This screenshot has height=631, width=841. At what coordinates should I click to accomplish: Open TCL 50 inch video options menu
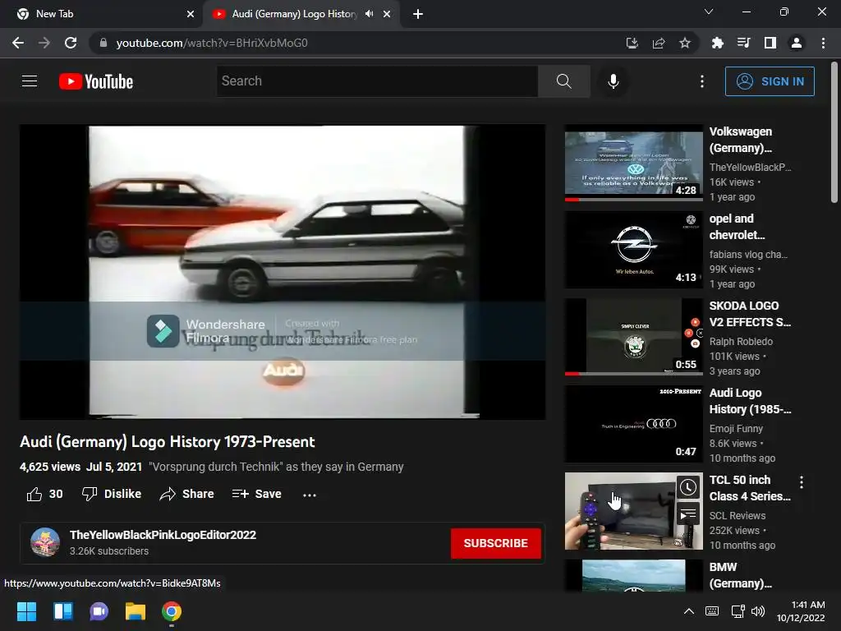click(x=802, y=481)
